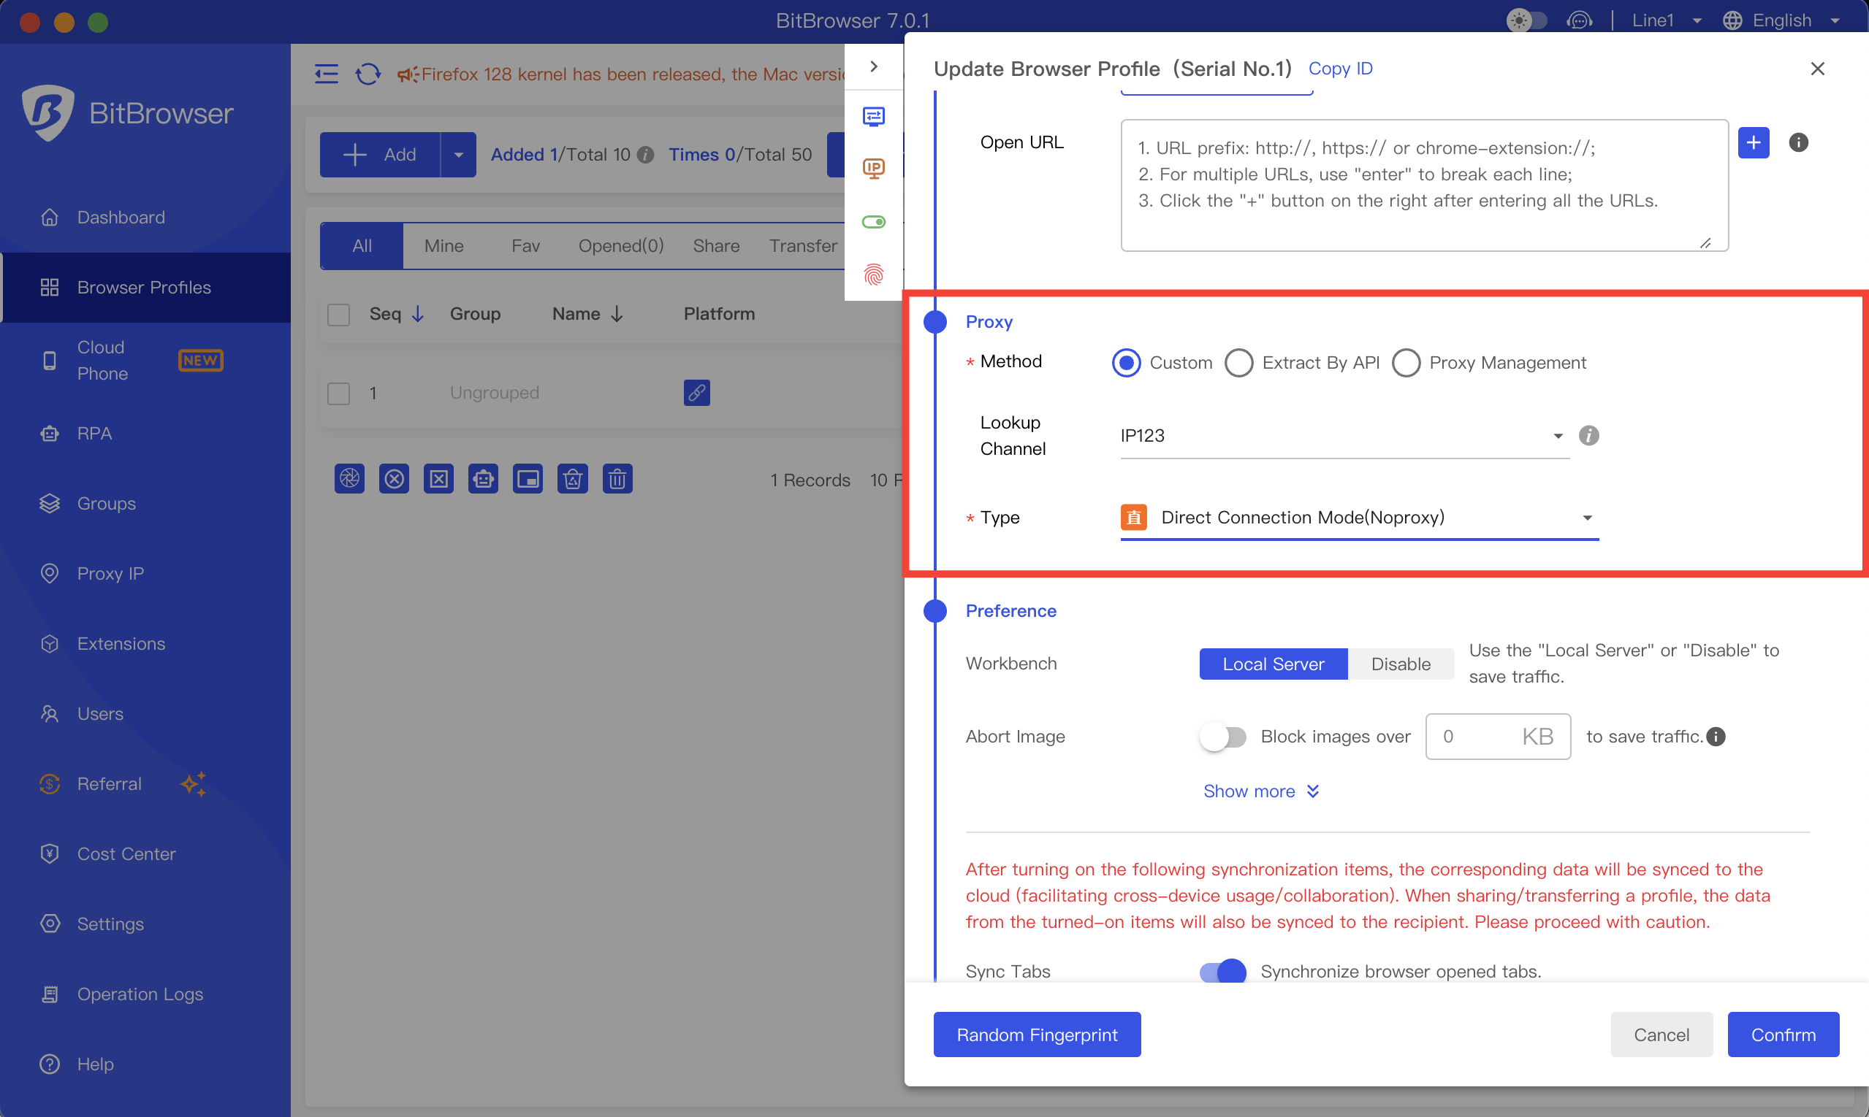Screen dimensions: 1869x1117
Task: Toggle the Abort Image switch
Action: [1222, 737]
